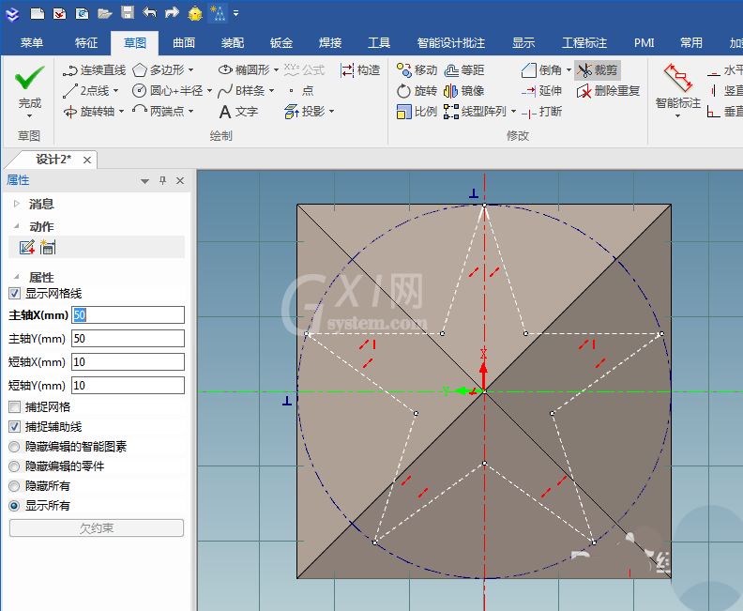This screenshot has height=611, width=743.
Task: Click the 欠约束 status button
Action: click(x=97, y=528)
